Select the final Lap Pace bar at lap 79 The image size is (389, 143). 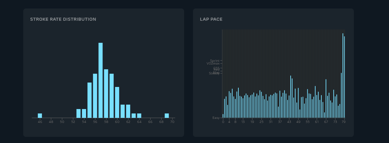[344, 77]
